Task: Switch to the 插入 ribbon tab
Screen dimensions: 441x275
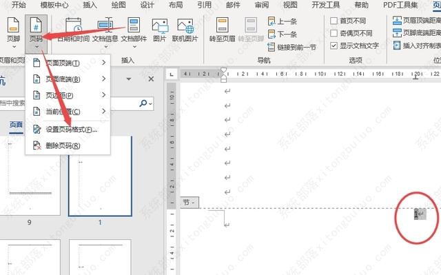Action: (x=90, y=5)
